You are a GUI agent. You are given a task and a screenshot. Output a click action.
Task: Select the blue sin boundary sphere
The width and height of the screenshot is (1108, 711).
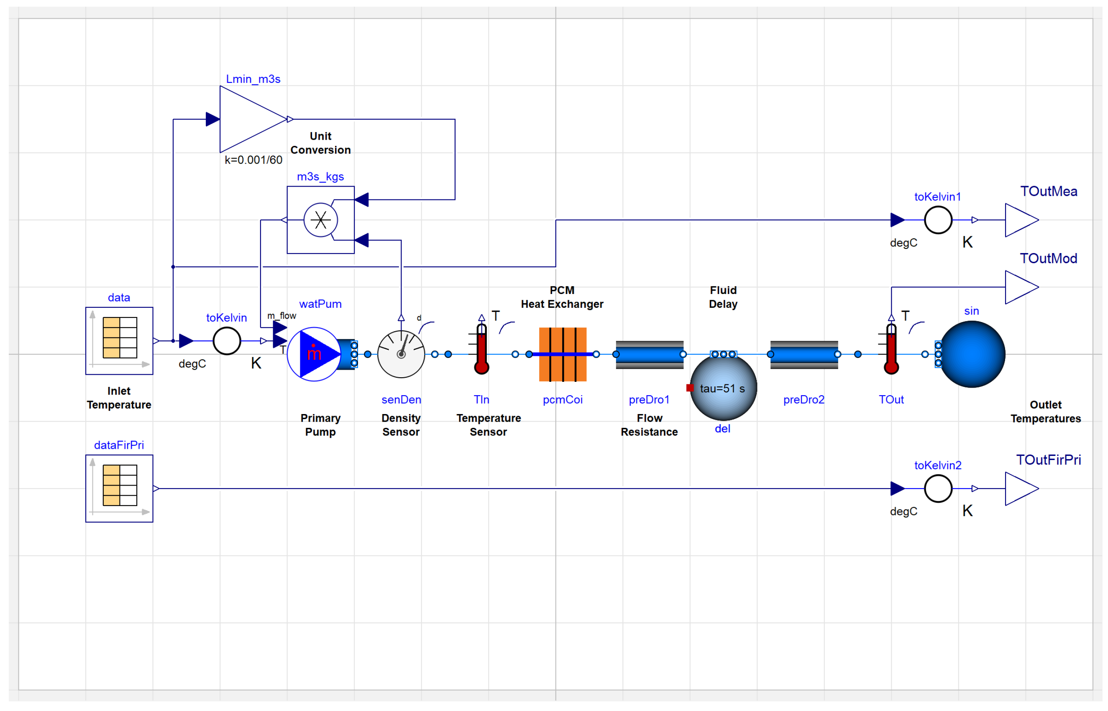tap(971, 354)
